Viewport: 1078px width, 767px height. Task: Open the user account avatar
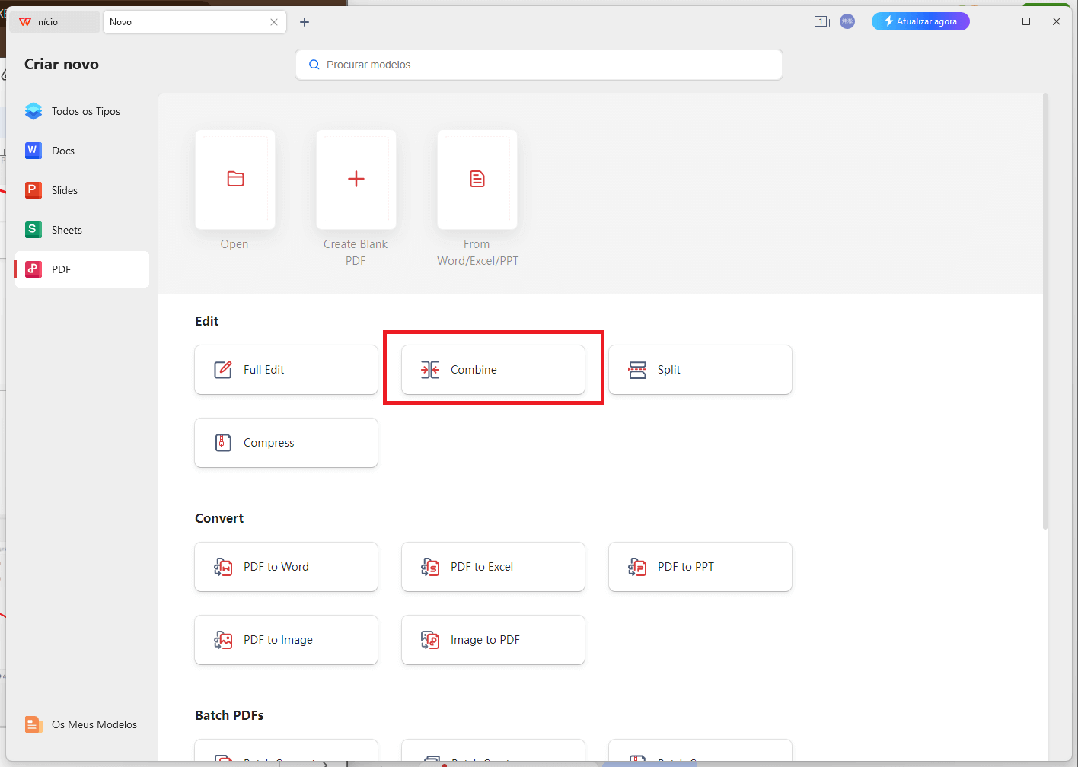coord(847,21)
